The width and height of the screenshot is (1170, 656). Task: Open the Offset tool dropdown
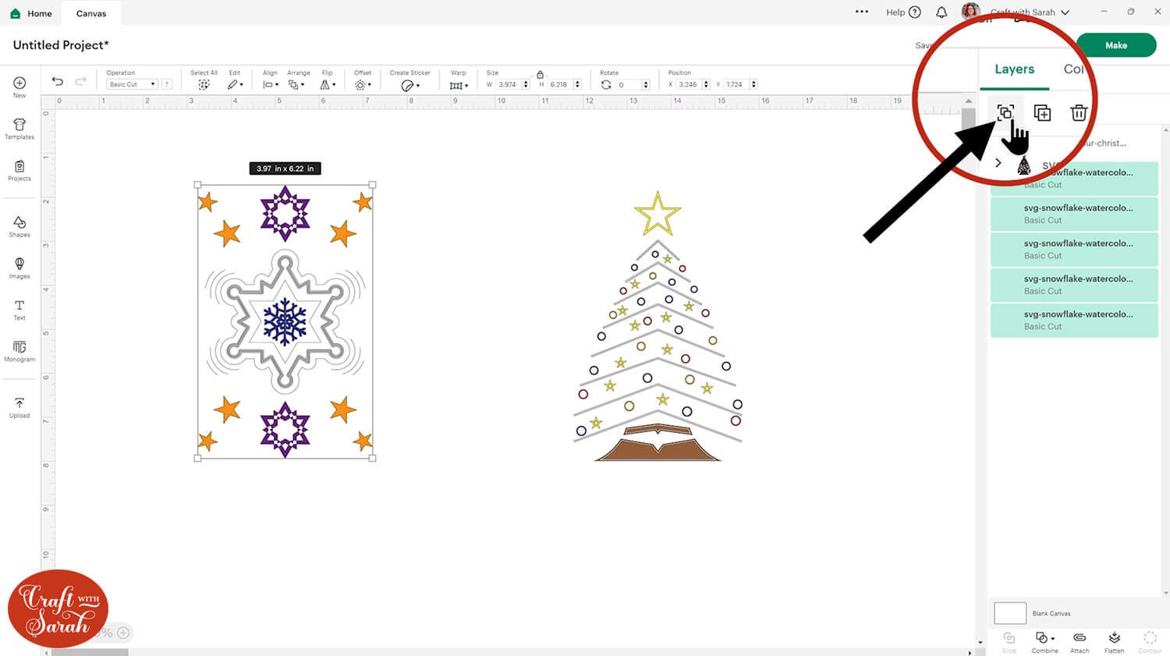tap(363, 84)
